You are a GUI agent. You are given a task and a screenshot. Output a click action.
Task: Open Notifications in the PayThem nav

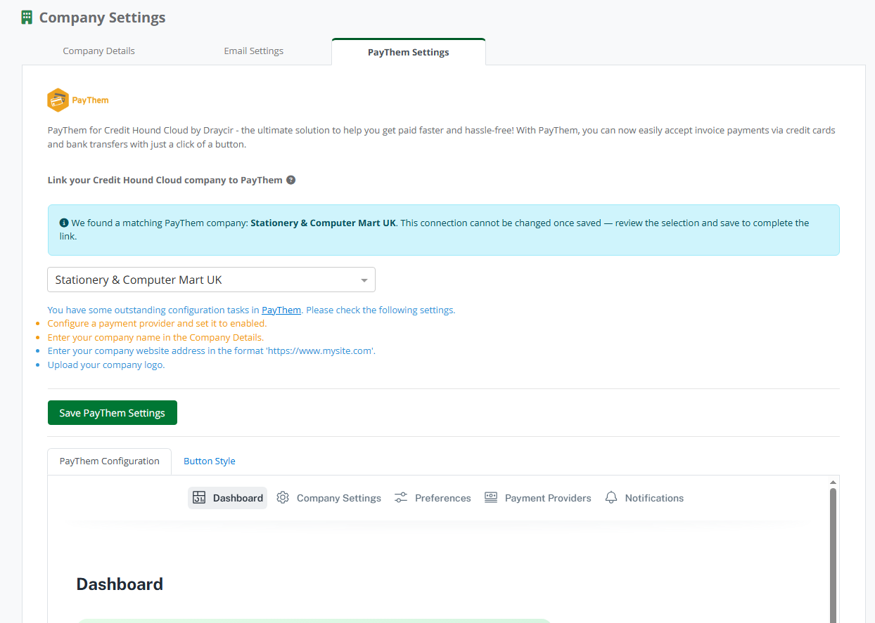[644, 498]
